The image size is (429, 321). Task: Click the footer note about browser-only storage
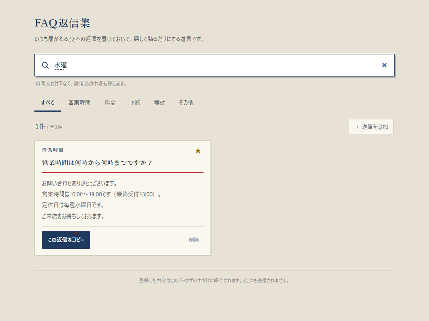214,281
